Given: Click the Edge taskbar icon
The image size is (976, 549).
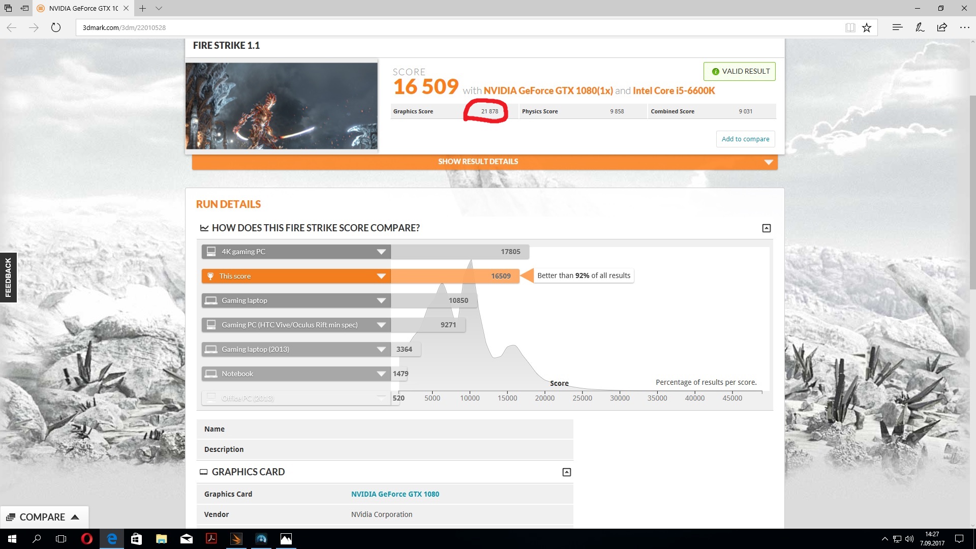Looking at the screenshot, I should click(x=112, y=539).
